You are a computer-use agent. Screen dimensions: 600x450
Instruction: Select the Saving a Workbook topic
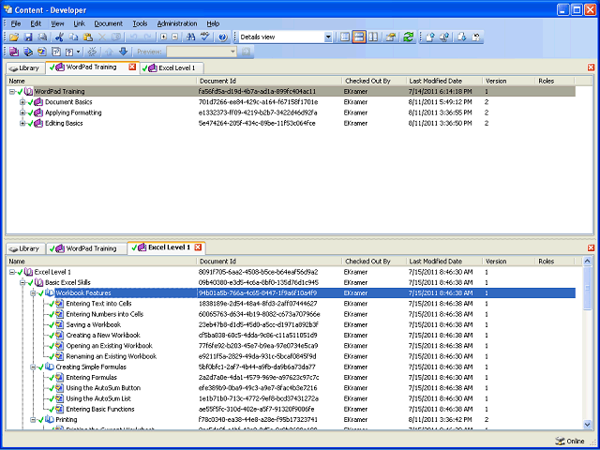tap(94, 325)
